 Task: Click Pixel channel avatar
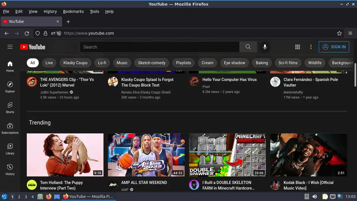194,82
